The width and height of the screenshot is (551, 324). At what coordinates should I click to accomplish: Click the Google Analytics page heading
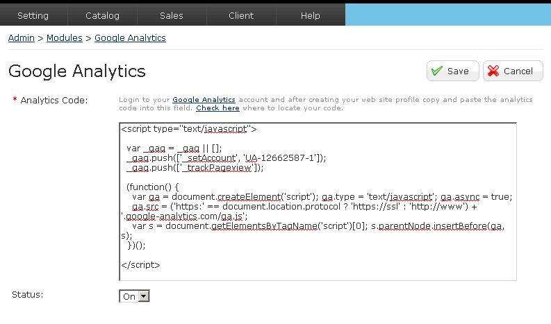point(76,71)
